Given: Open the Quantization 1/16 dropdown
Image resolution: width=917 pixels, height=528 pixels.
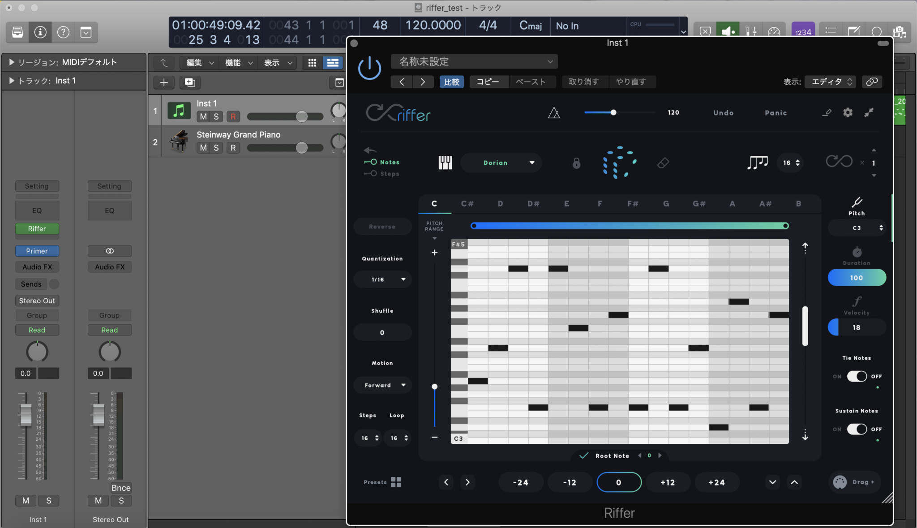Looking at the screenshot, I should point(382,279).
